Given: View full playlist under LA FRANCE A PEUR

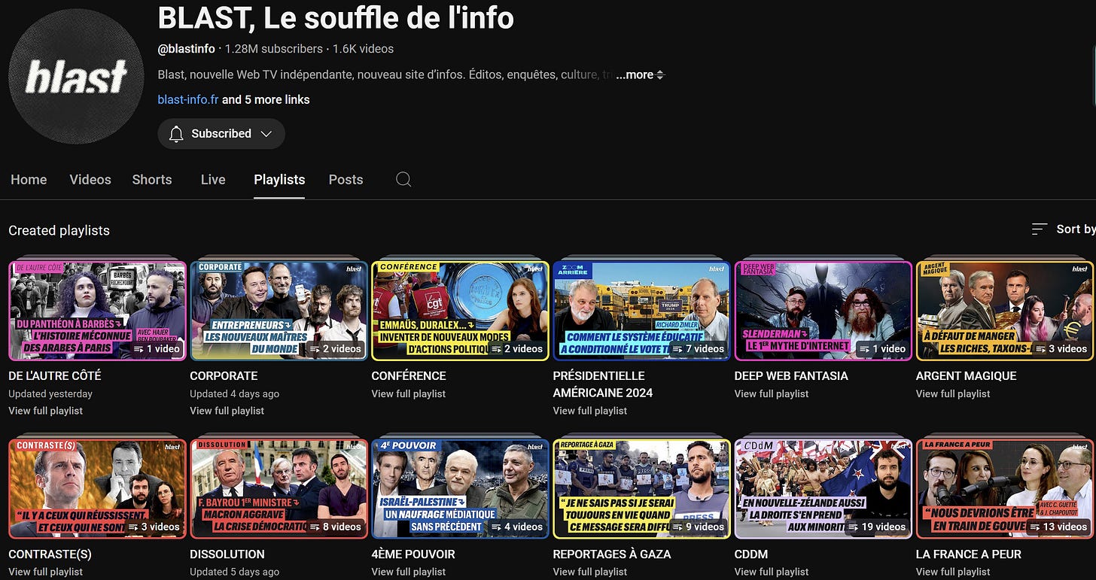Looking at the screenshot, I should [x=952, y=572].
